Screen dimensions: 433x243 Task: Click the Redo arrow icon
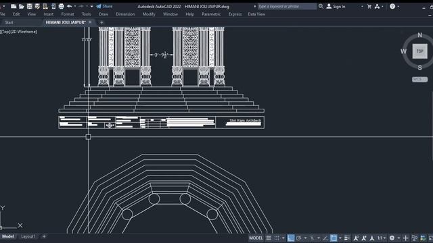pos(81,6)
